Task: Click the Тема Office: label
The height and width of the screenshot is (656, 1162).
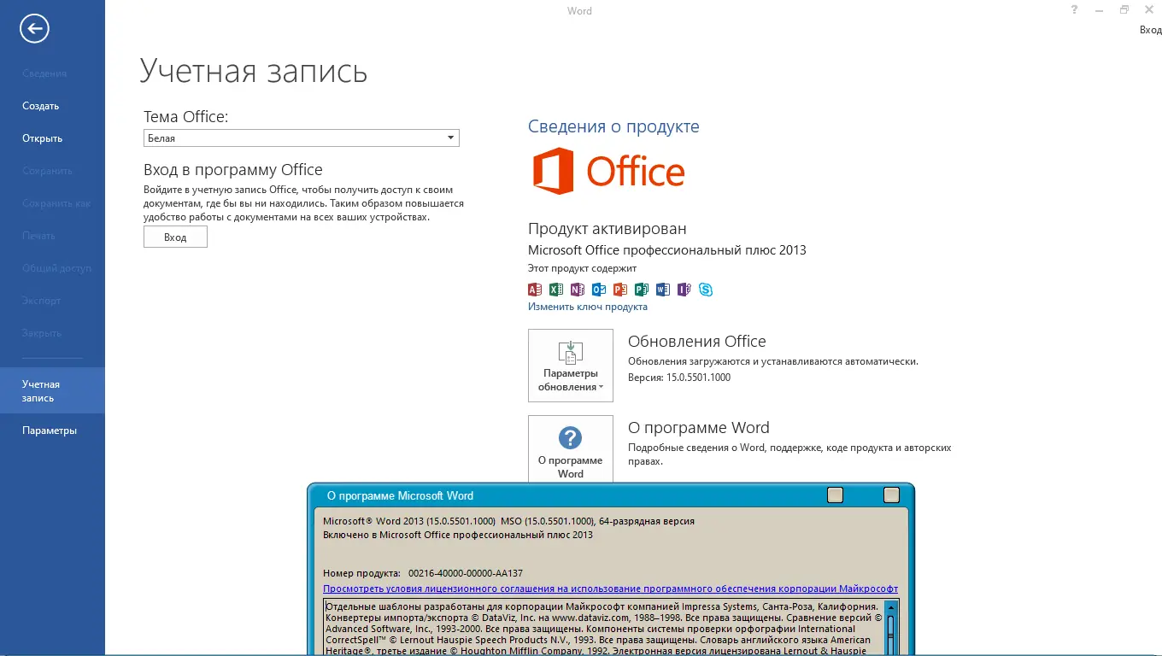Action: (186, 117)
